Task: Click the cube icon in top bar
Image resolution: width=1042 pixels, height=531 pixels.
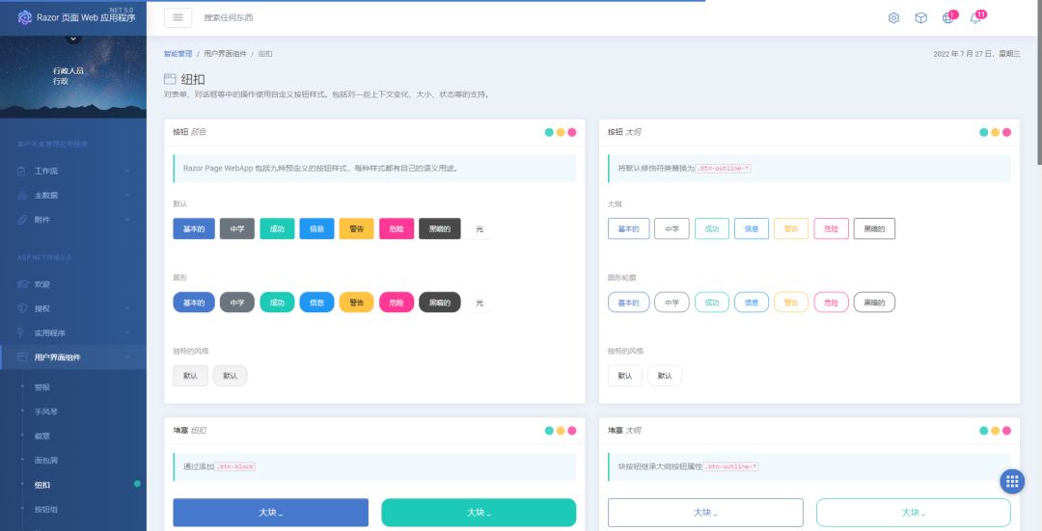Action: point(921,18)
